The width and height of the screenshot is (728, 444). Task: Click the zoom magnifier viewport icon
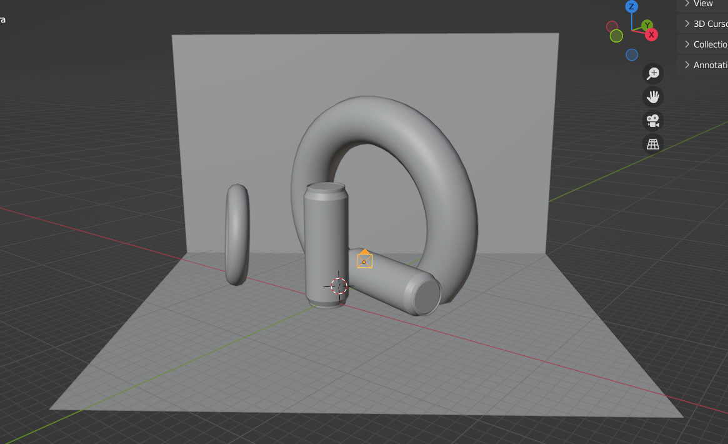(x=653, y=73)
